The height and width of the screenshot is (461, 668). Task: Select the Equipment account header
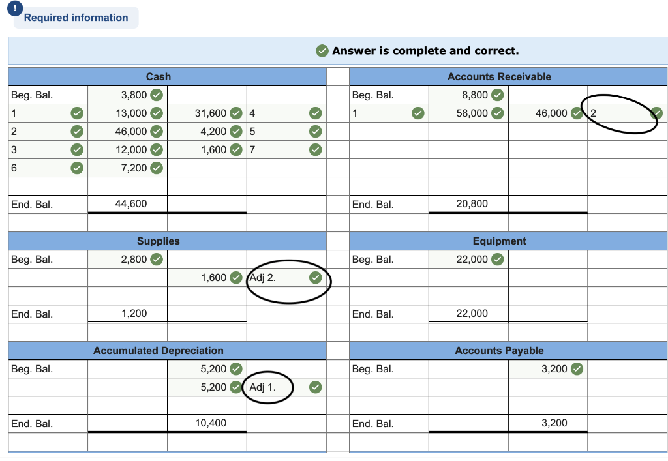(x=508, y=241)
